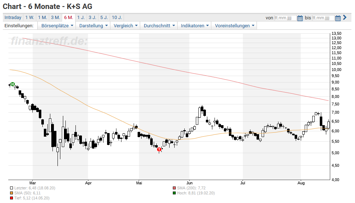The image size is (355, 203).
Task: Click 'Hoch: 8,81 (19.02.20)' legend text
Action: tap(196, 193)
